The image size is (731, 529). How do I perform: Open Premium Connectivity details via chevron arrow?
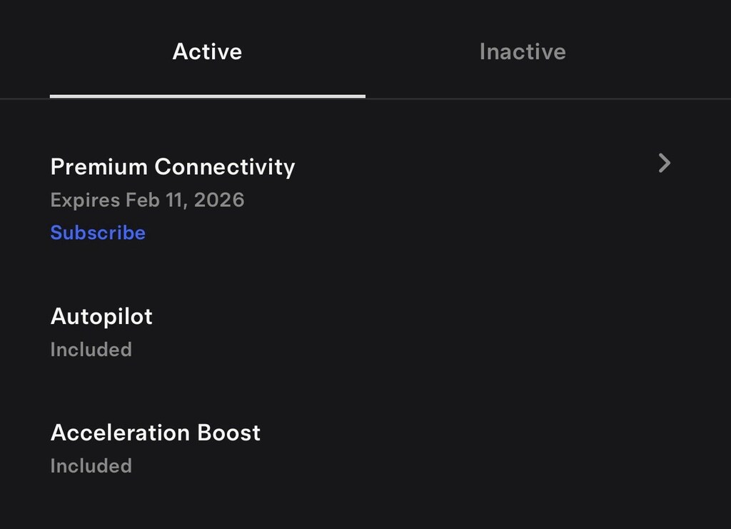pos(664,163)
